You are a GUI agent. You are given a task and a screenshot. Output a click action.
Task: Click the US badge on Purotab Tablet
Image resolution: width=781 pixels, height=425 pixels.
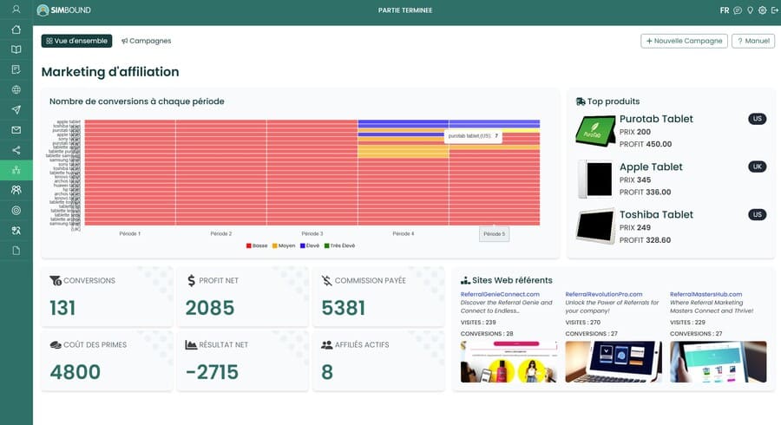coord(757,119)
